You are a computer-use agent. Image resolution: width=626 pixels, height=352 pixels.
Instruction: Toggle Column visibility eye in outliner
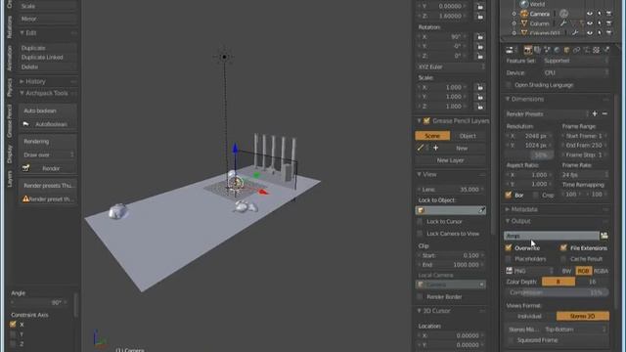click(589, 23)
